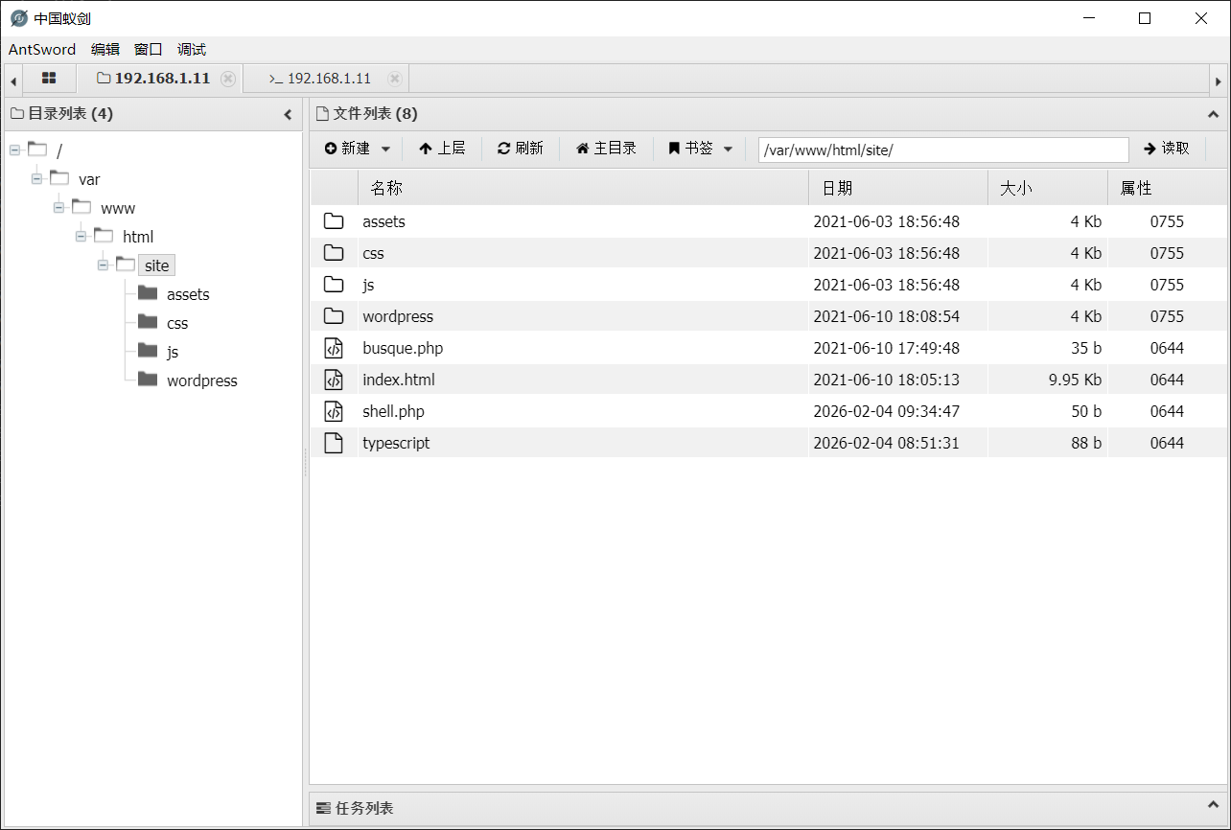Click the 刷新 refresh button
The width and height of the screenshot is (1231, 830).
520,149
